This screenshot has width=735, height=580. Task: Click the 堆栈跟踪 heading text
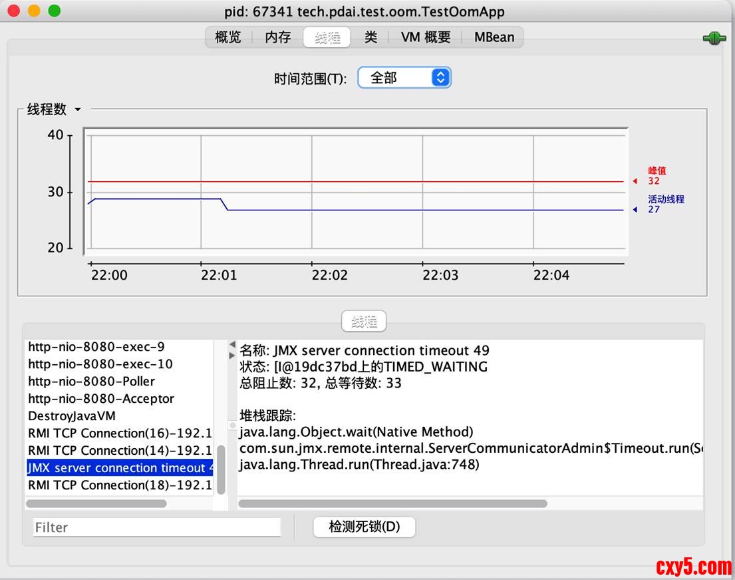click(267, 416)
